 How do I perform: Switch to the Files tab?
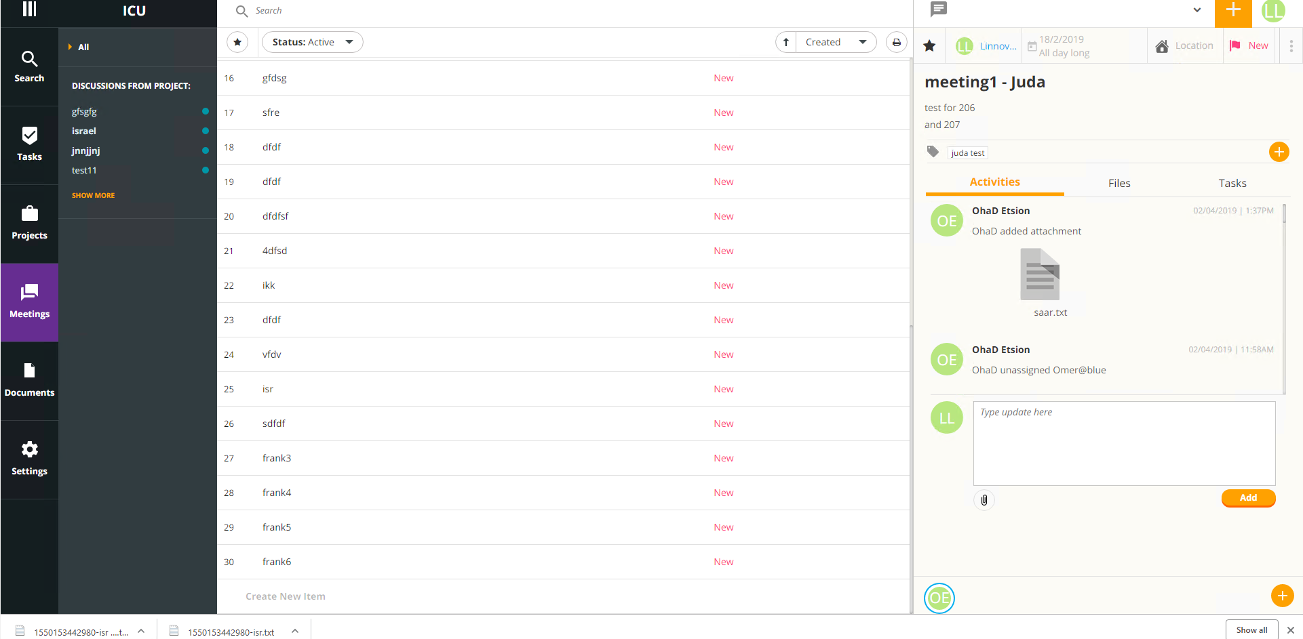1119,182
